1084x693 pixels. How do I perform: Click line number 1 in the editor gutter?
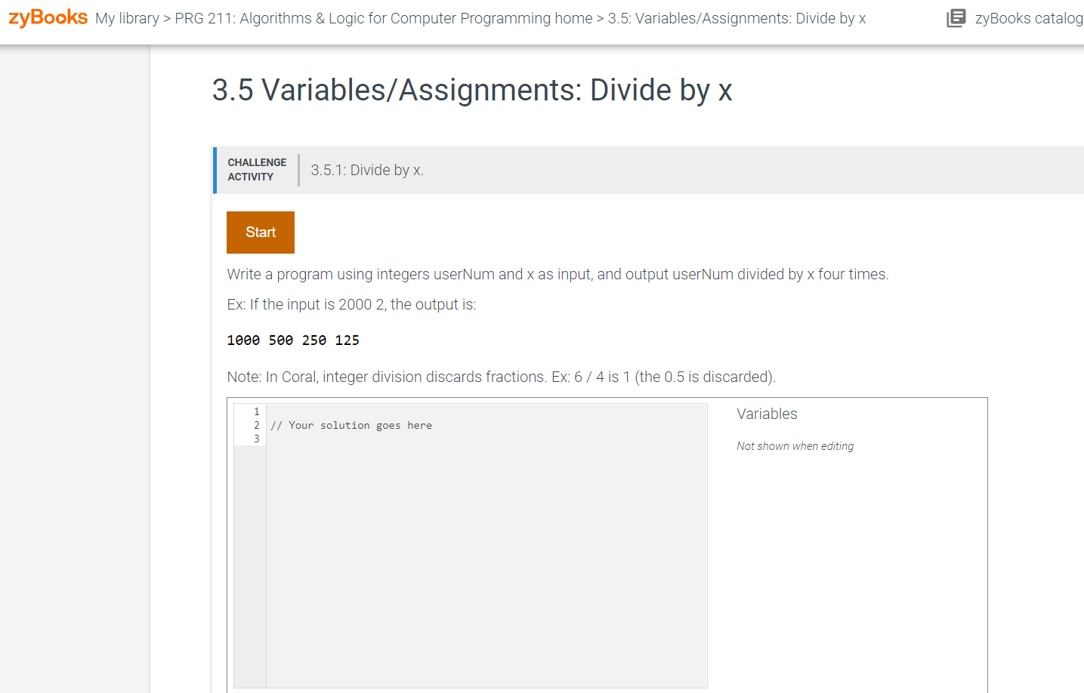[256, 411]
